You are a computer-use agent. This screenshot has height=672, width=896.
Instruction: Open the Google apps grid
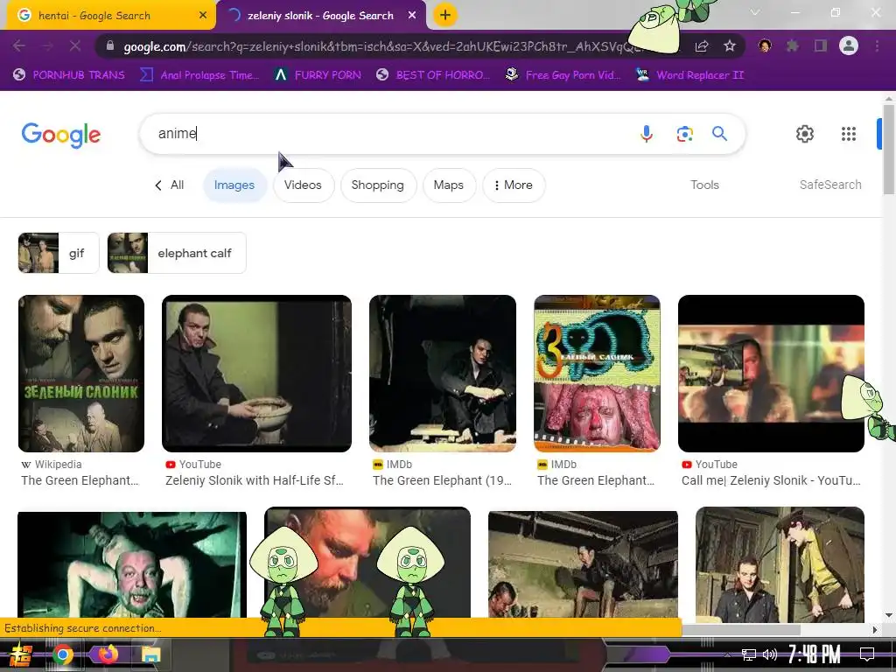click(x=849, y=134)
